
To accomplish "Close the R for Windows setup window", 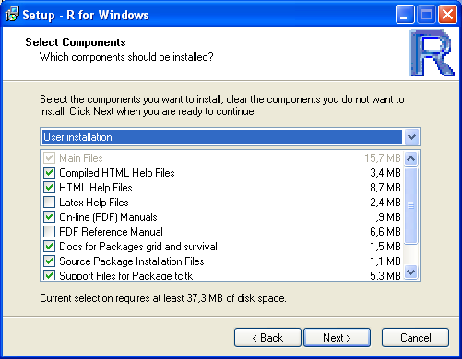I will 447,14.
